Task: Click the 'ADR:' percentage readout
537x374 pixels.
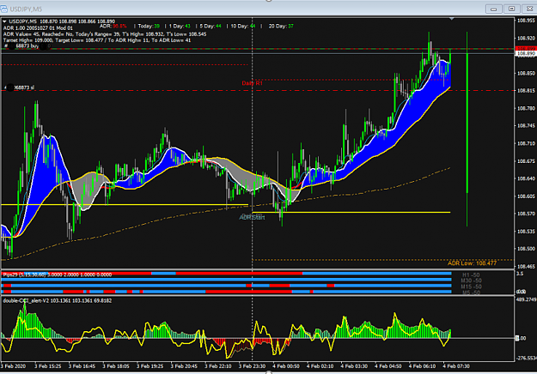Action: pyautogui.click(x=113, y=26)
